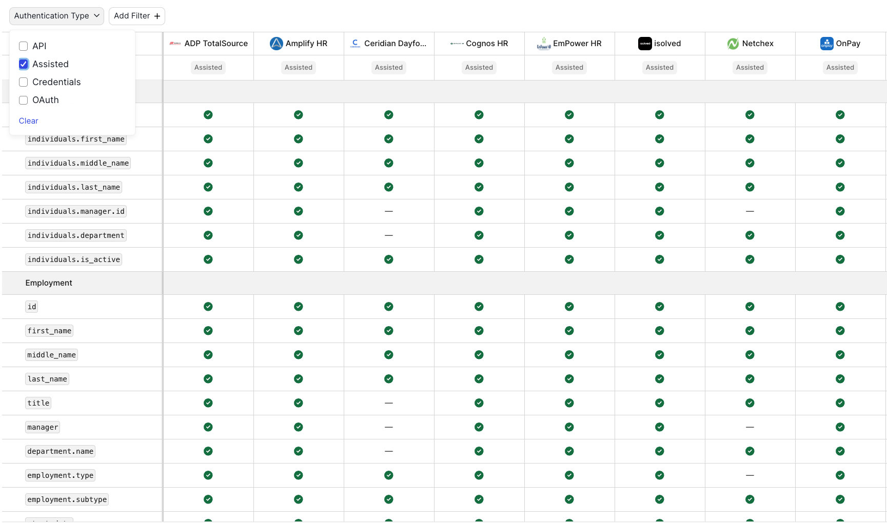This screenshot has height=523, width=887.
Task: Click EmPower HR check in manager row
Action: 569,427
